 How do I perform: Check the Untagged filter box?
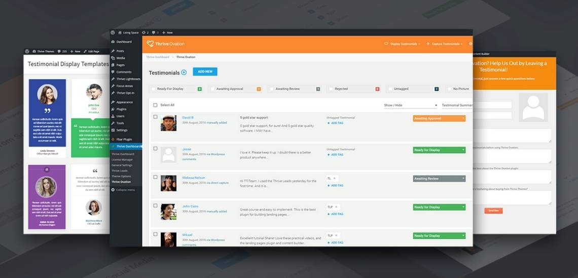coord(390,89)
